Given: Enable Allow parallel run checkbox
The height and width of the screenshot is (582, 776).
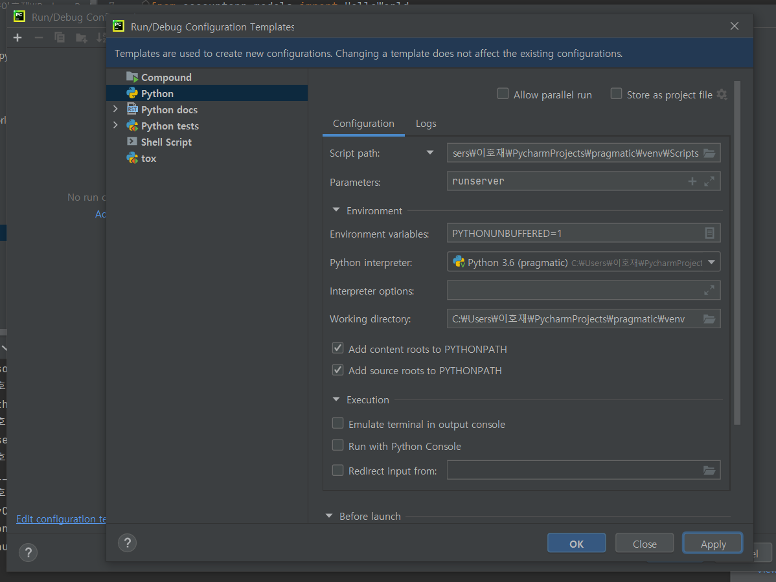Looking at the screenshot, I should (x=503, y=93).
